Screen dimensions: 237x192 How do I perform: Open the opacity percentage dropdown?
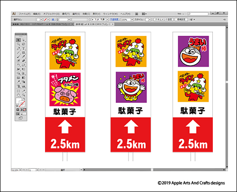tap(132, 19)
